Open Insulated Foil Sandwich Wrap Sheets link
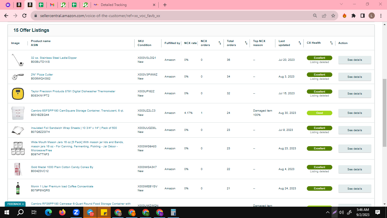Viewport: 387px width, 218px height. click(74, 128)
